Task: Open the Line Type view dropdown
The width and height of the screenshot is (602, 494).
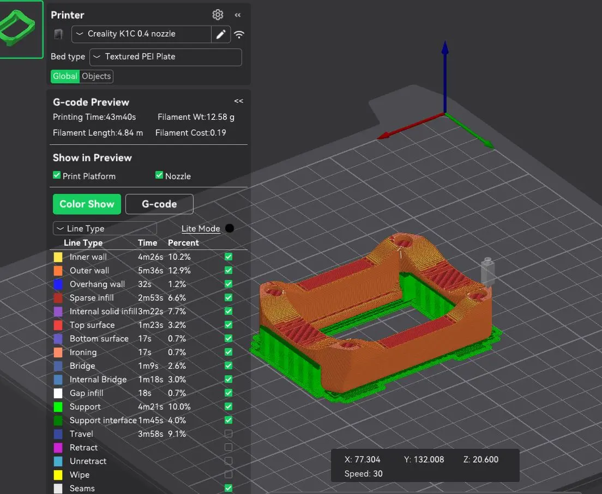Action: coord(105,229)
